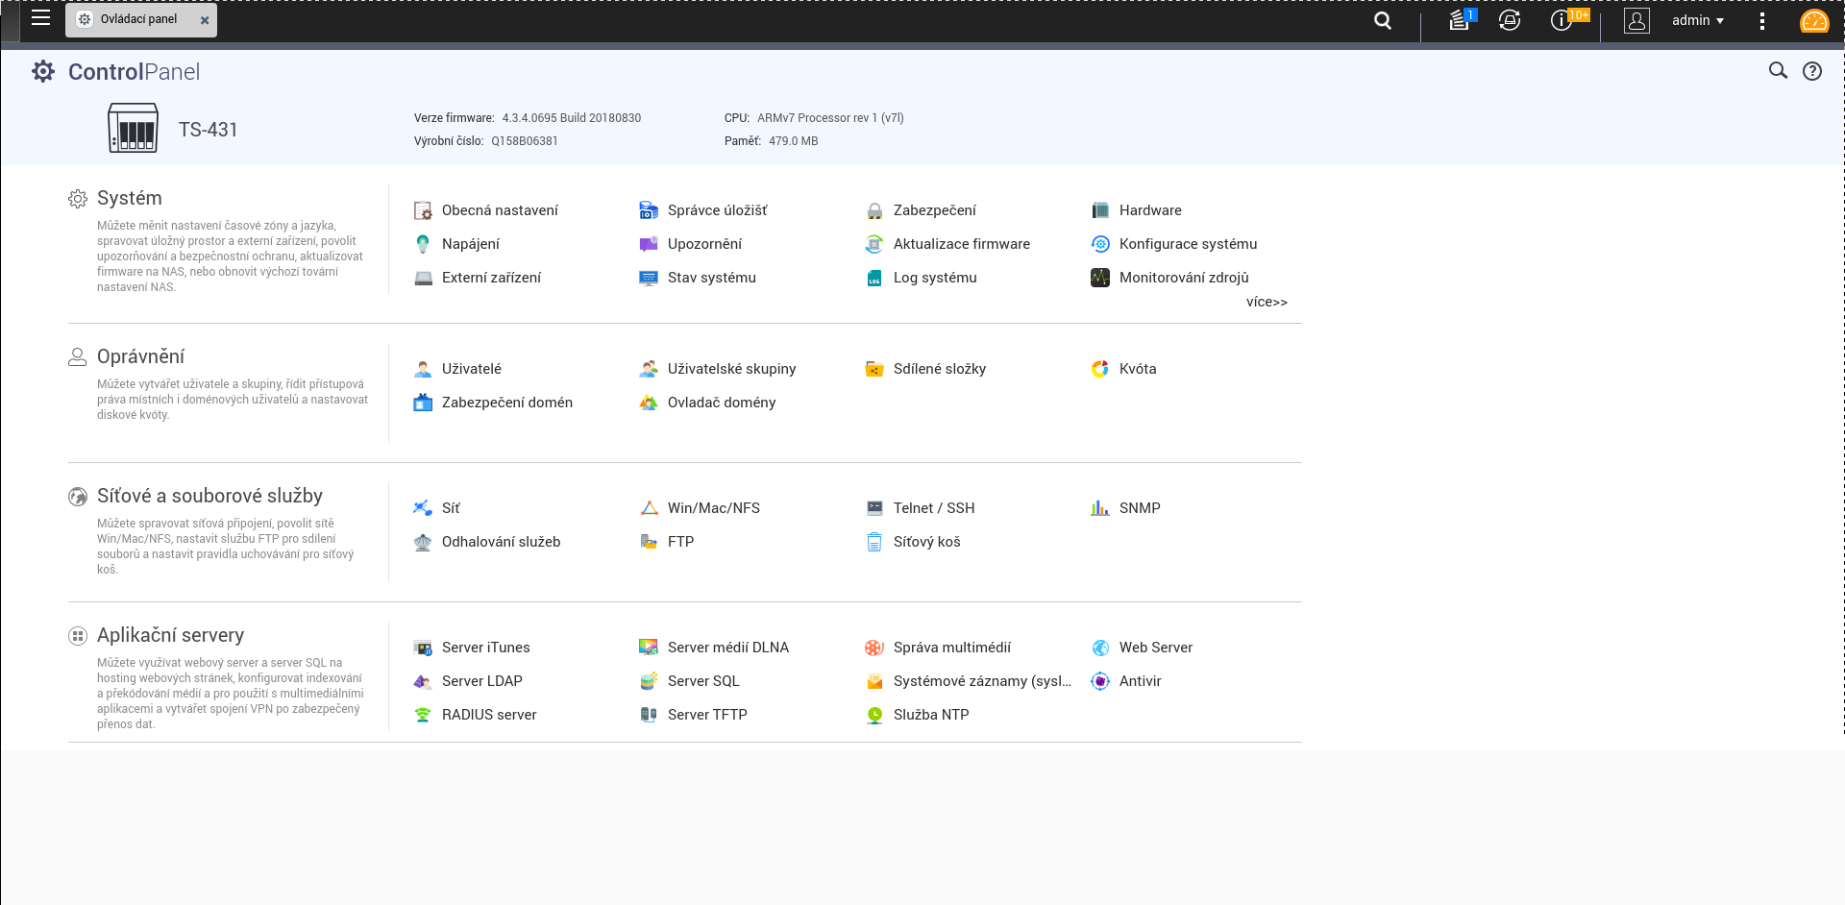Screen dimensions: 1845x905
Task: Open Aktualizace firmware settings
Action: point(960,244)
